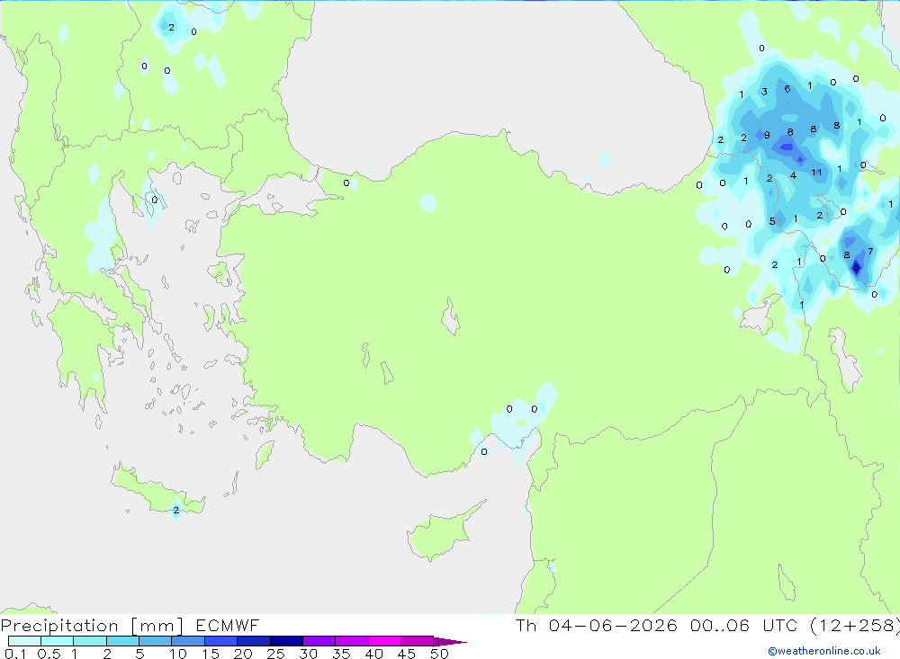900x659 pixels.
Task: Click the 20–25 mm legend color swatch
Action: [x=253, y=641]
